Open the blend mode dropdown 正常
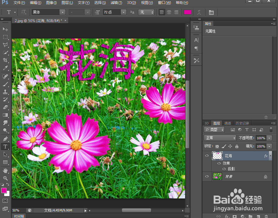The width and height of the screenshot is (278, 218). [x=220, y=138]
